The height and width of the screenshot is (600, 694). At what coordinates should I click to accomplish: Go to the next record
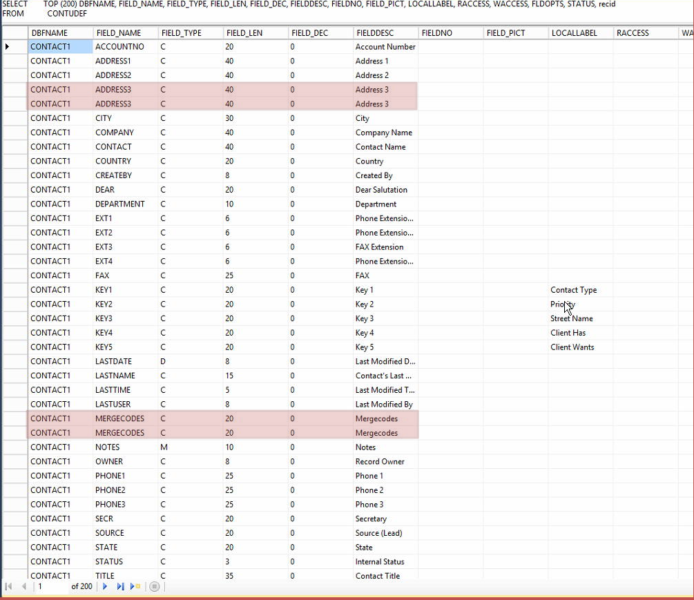[105, 586]
